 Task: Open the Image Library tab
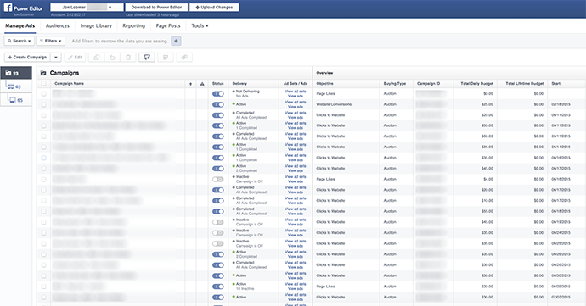click(x=96, y=25)
